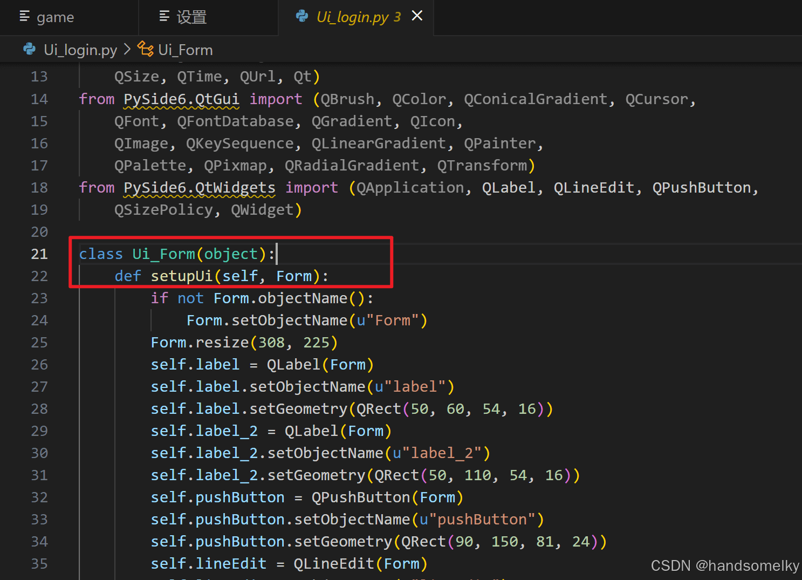Click the object base class on line 21
The image size is (802, 580).
coord(231,254)
